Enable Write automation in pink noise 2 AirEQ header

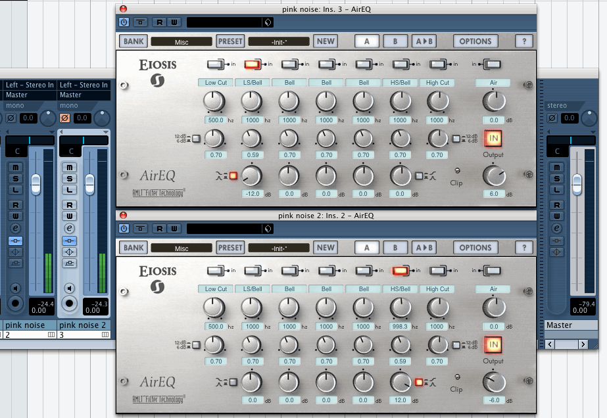click(174, 229)
